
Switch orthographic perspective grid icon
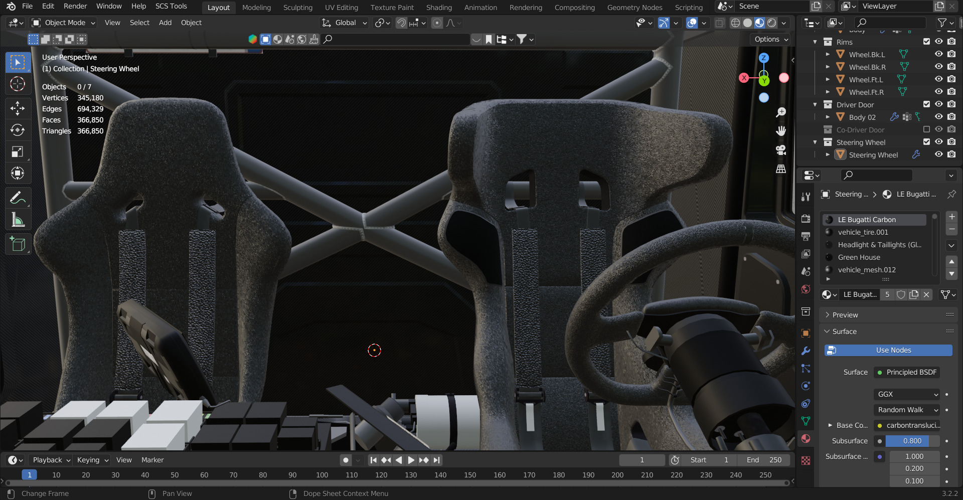(781, 169)
